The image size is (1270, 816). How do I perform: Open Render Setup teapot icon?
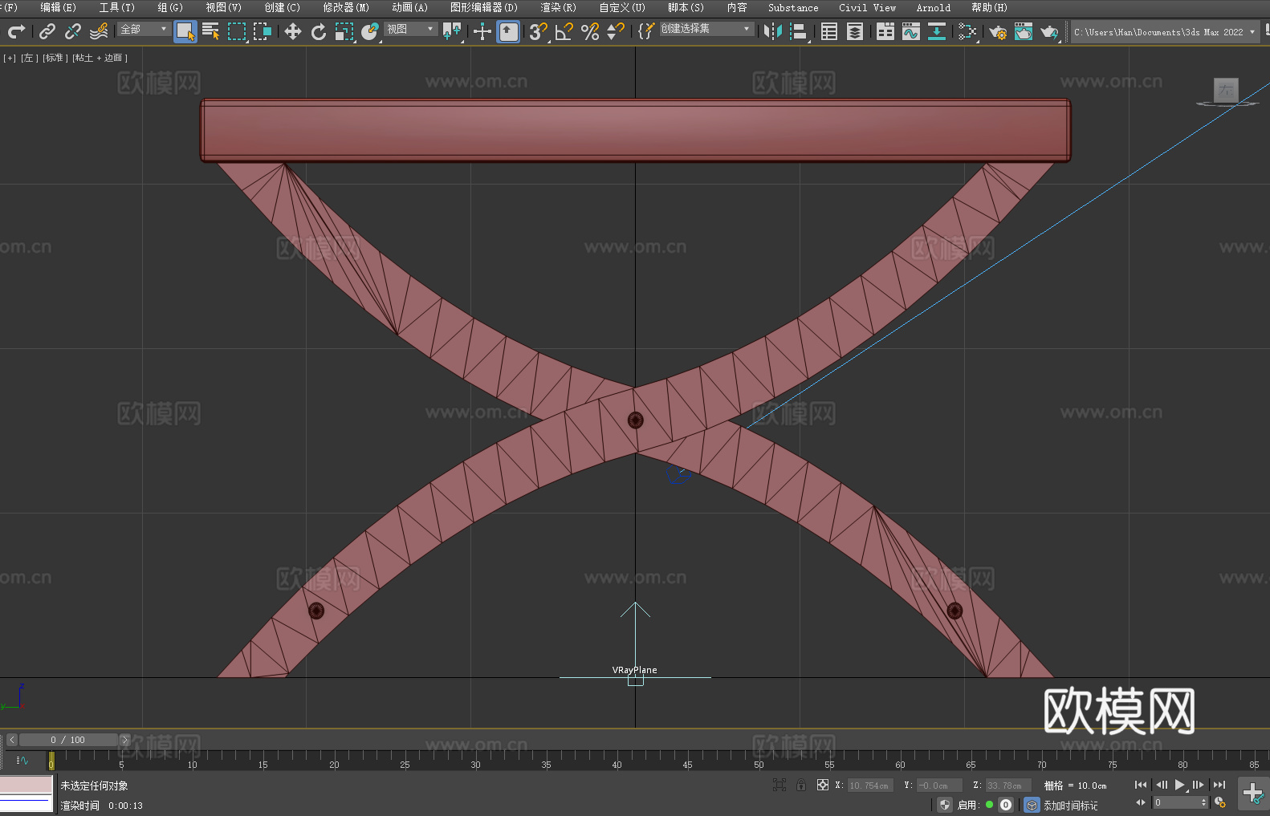[998, 31]
